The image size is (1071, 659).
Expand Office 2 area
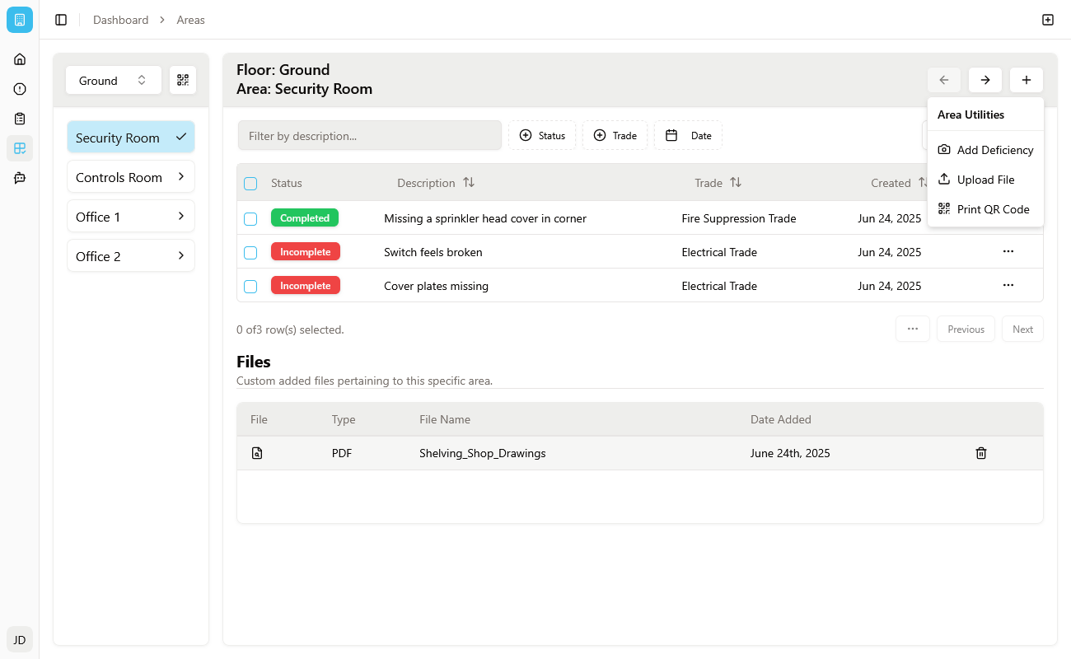[x=131, y=256]
